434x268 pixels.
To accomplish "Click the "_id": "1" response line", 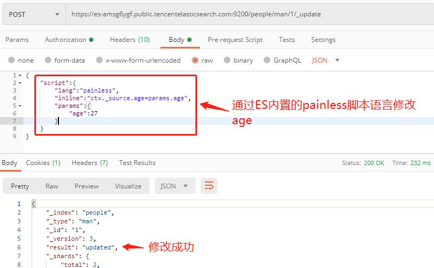I will pos(66,230).
